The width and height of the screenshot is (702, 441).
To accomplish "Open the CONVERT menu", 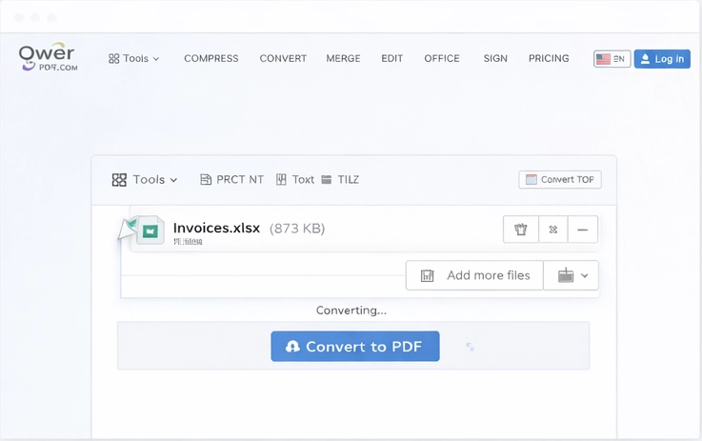I will tap(283, 59).
